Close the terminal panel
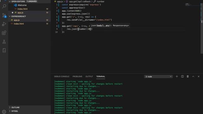The image size is (203, 114). click(x=199, y=77)
